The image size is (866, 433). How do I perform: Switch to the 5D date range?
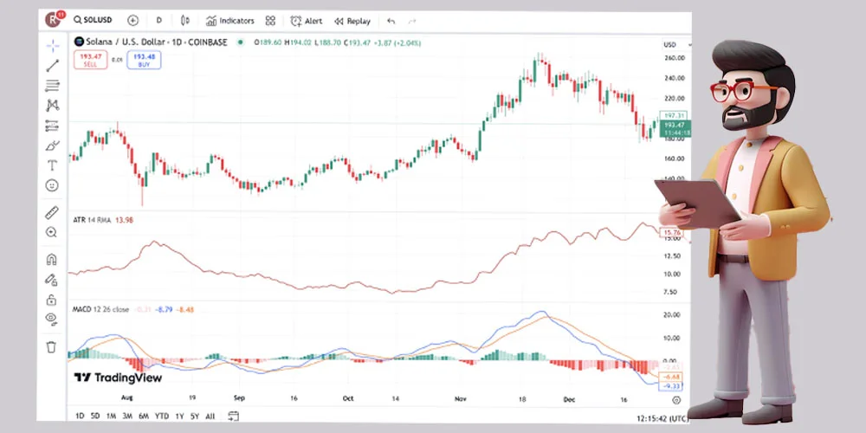(x=95, y=416)
